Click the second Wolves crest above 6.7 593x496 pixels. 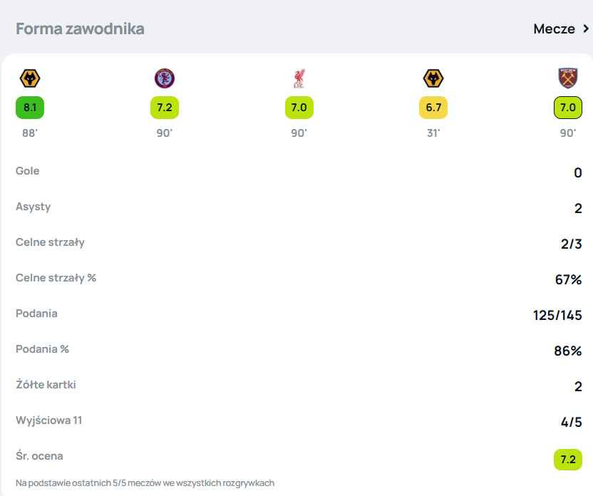tap(433, 78)
